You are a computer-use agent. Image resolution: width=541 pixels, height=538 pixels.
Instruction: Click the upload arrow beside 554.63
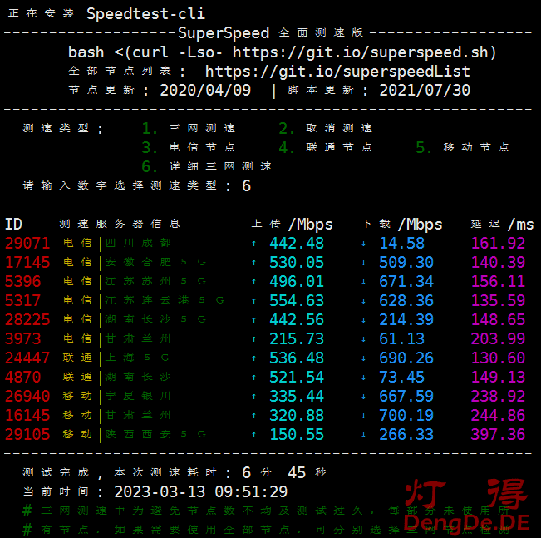point(253,301)
